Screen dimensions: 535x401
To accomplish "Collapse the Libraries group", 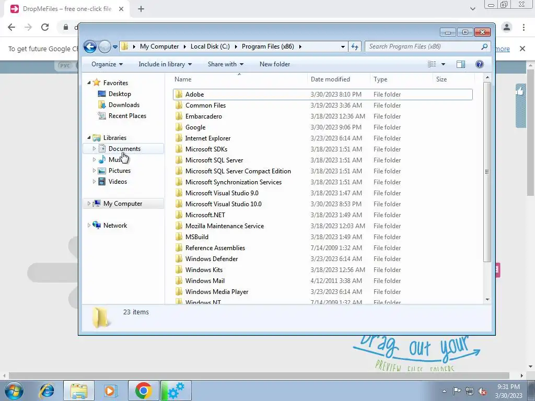I will pos(89,138).
